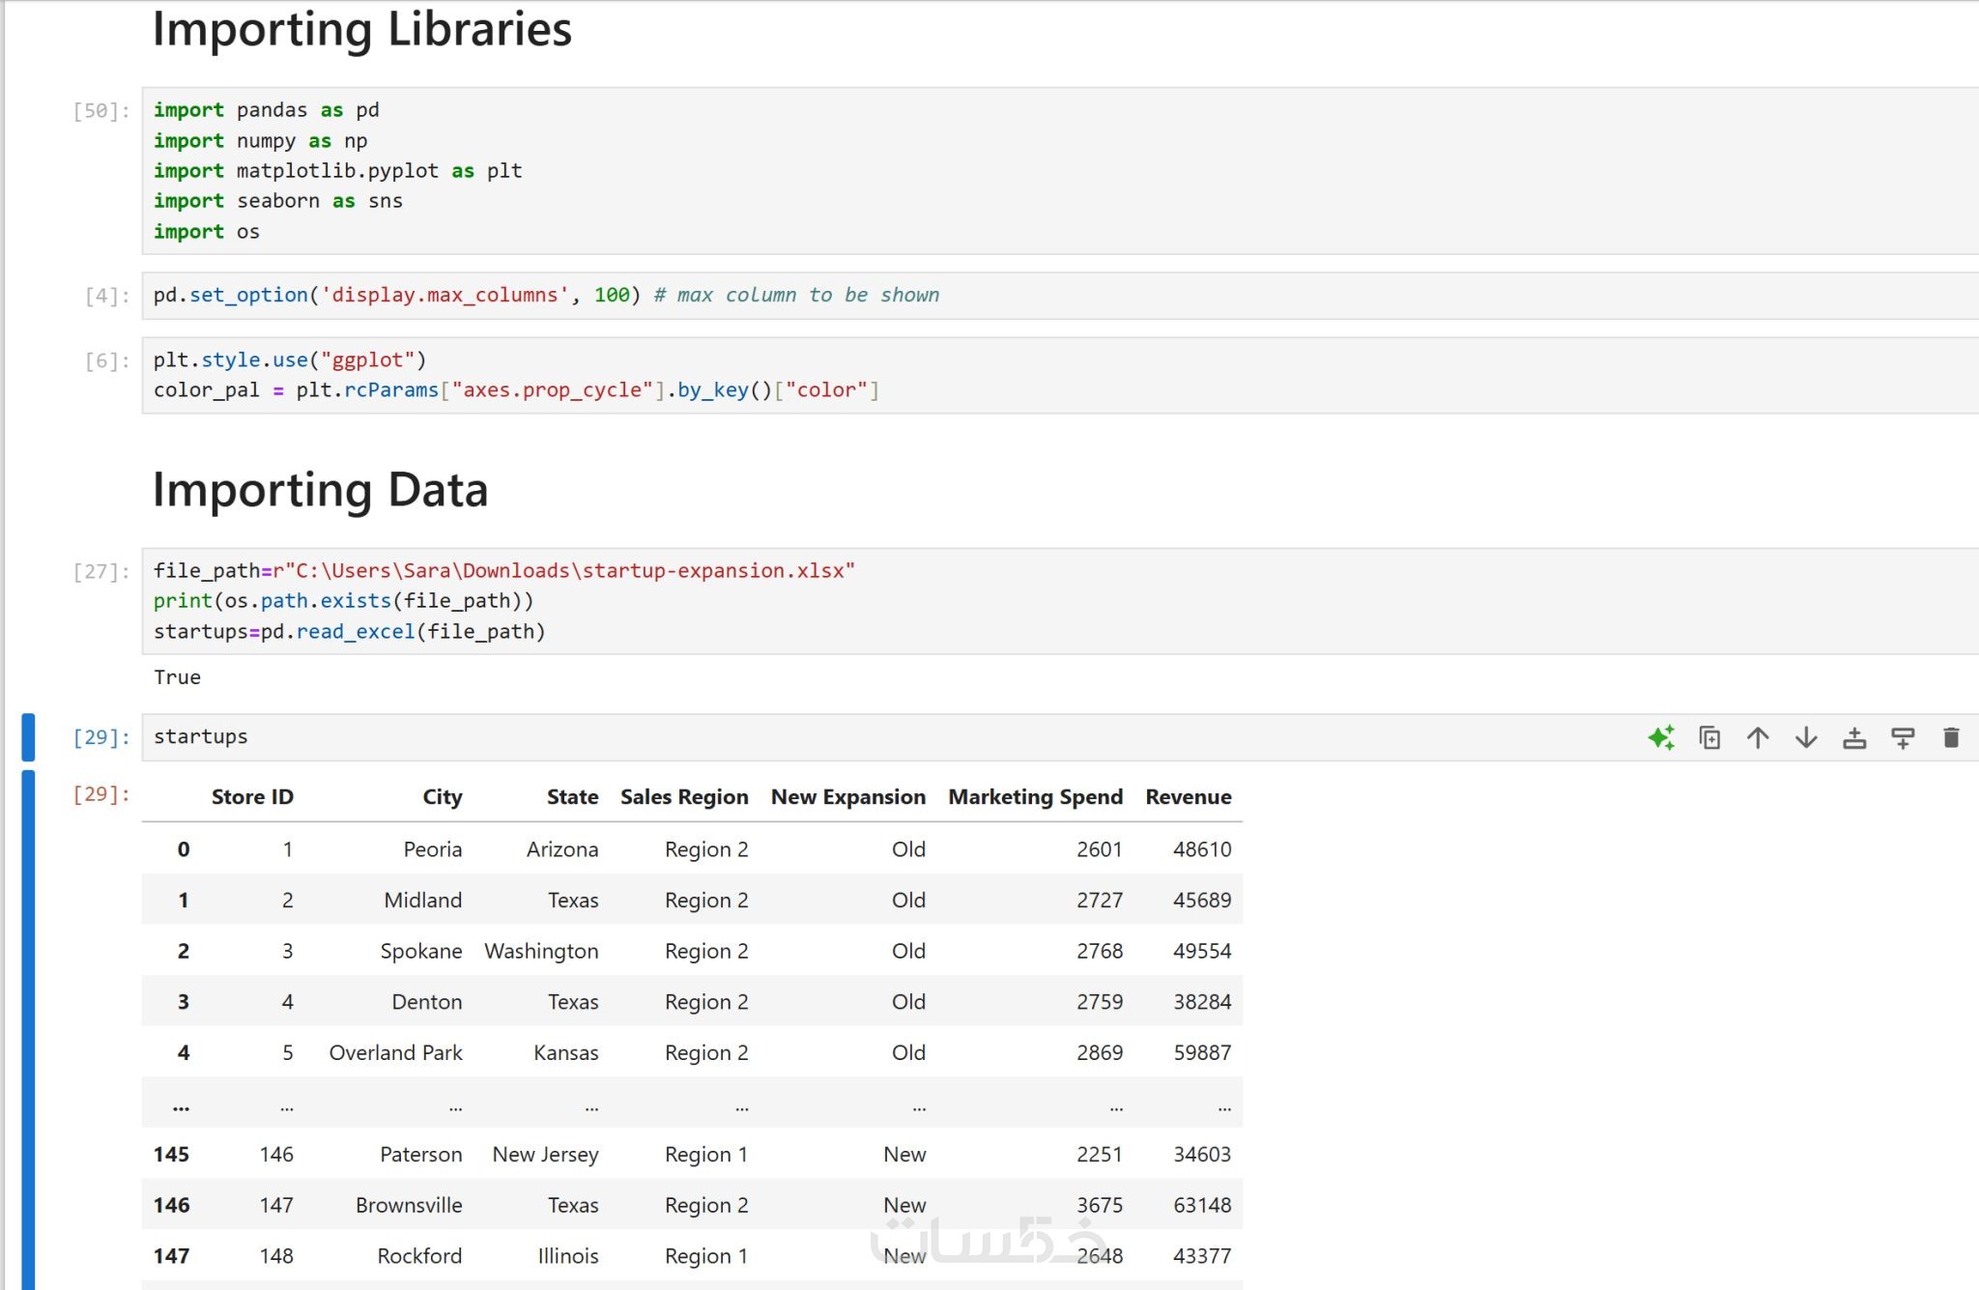Click the [29] input prompt label
Image resolution: width=1979 pixels, height=1290 pixels.
click(x=101, y=737)
